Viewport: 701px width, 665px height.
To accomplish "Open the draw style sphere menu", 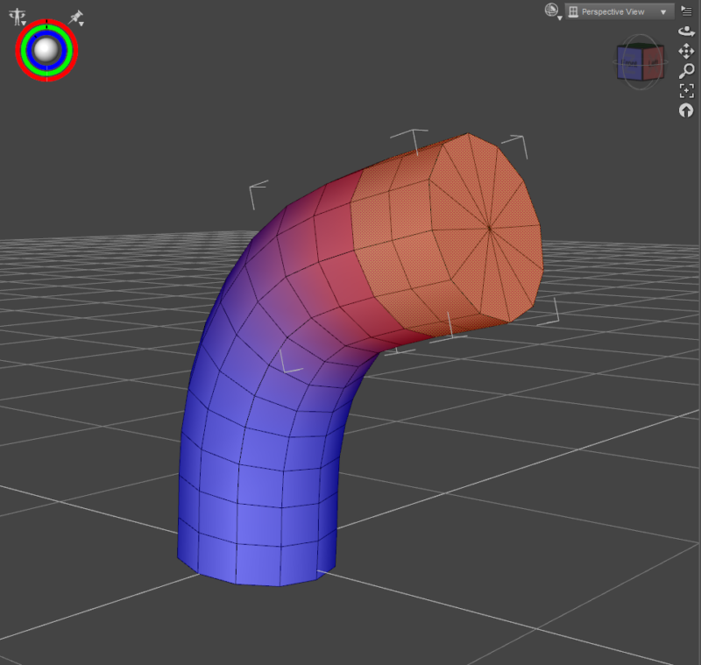I will [x=553, y=11].
